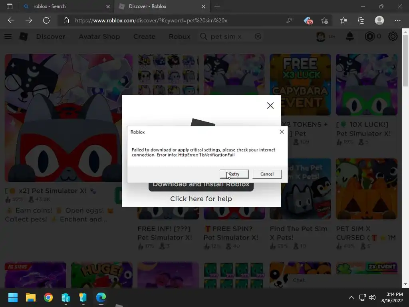Image resolution: width=409 pixels, height=307 pixels.
Task: Open Edge Settings and more menu
Action: (x=397, y=20)
